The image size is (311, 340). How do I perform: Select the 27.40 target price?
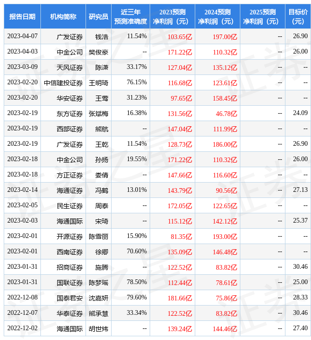pos(300,328)
